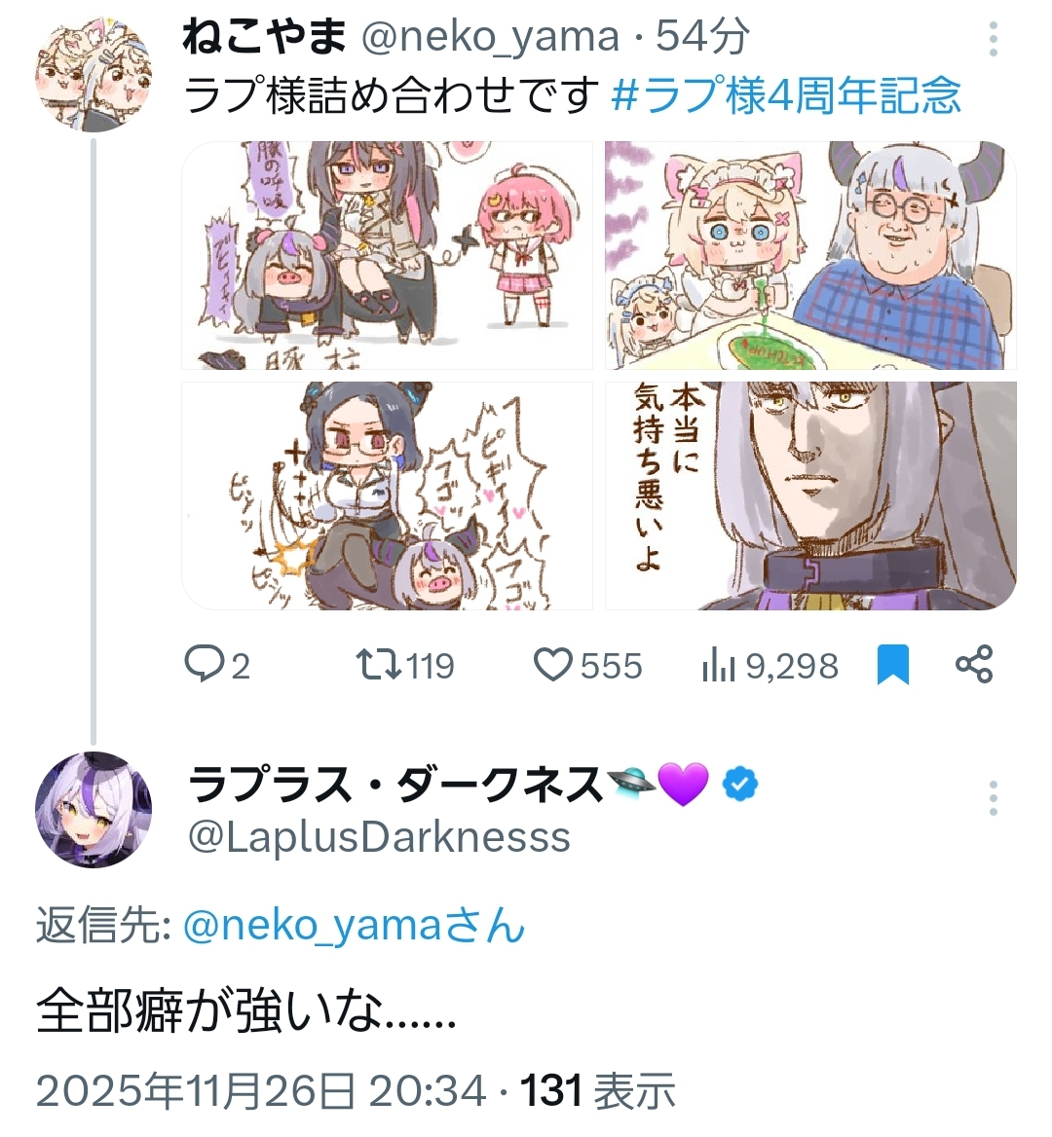
Task: Open top-left artwork with pig character
Action: (x=387, y=255)
